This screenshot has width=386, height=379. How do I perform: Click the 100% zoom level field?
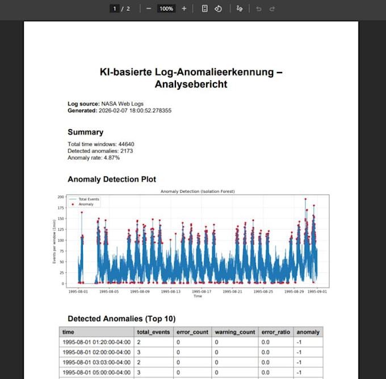(x=166, y=9)
